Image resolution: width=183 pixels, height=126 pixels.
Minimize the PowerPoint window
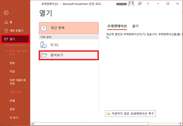tap(158, 4)
